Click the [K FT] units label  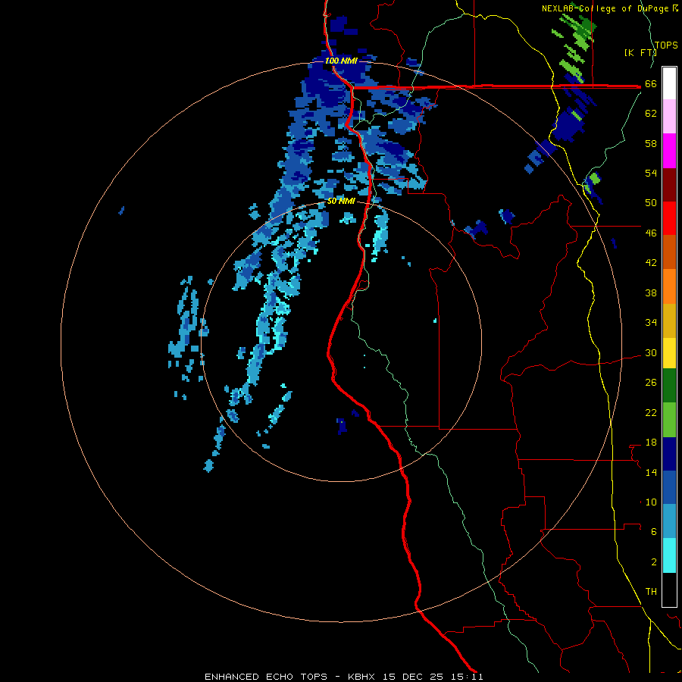(640, 52)
